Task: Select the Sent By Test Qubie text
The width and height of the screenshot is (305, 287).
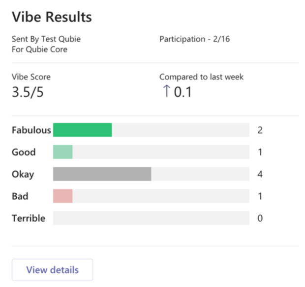Action: pos(46,39)
